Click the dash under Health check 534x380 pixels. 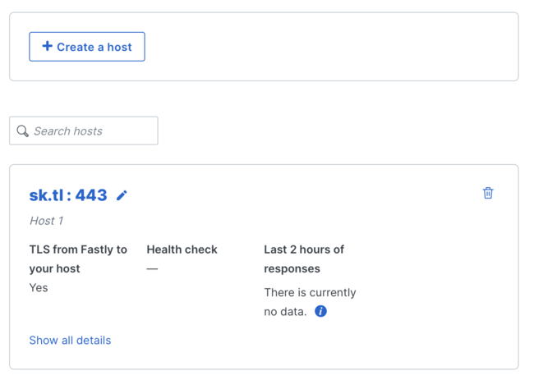pyautogui.click(x=152, y=269)
